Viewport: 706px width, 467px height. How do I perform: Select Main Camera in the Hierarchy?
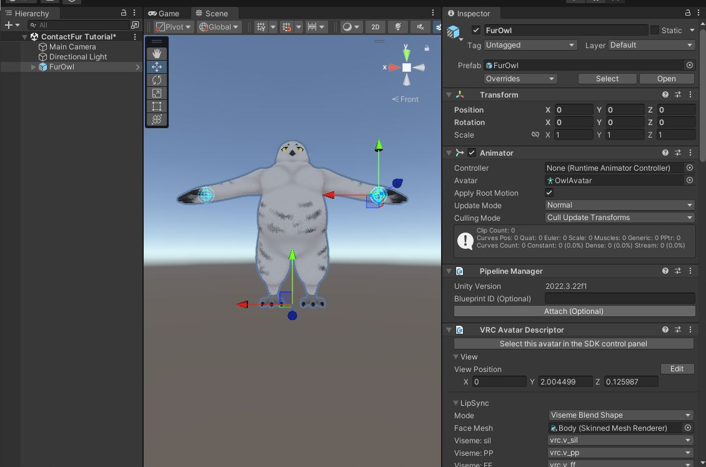click(72, 47)
